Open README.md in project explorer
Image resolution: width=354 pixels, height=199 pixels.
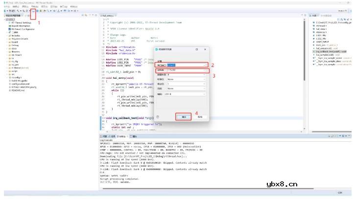tap(17, 90)
